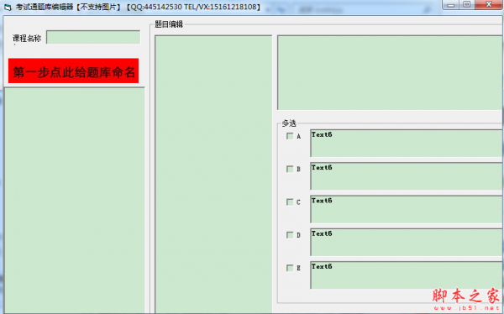This screenshot has height=314, width=504.
Task: Tick checkbox D in 多选 group
Action: [290, 235]
